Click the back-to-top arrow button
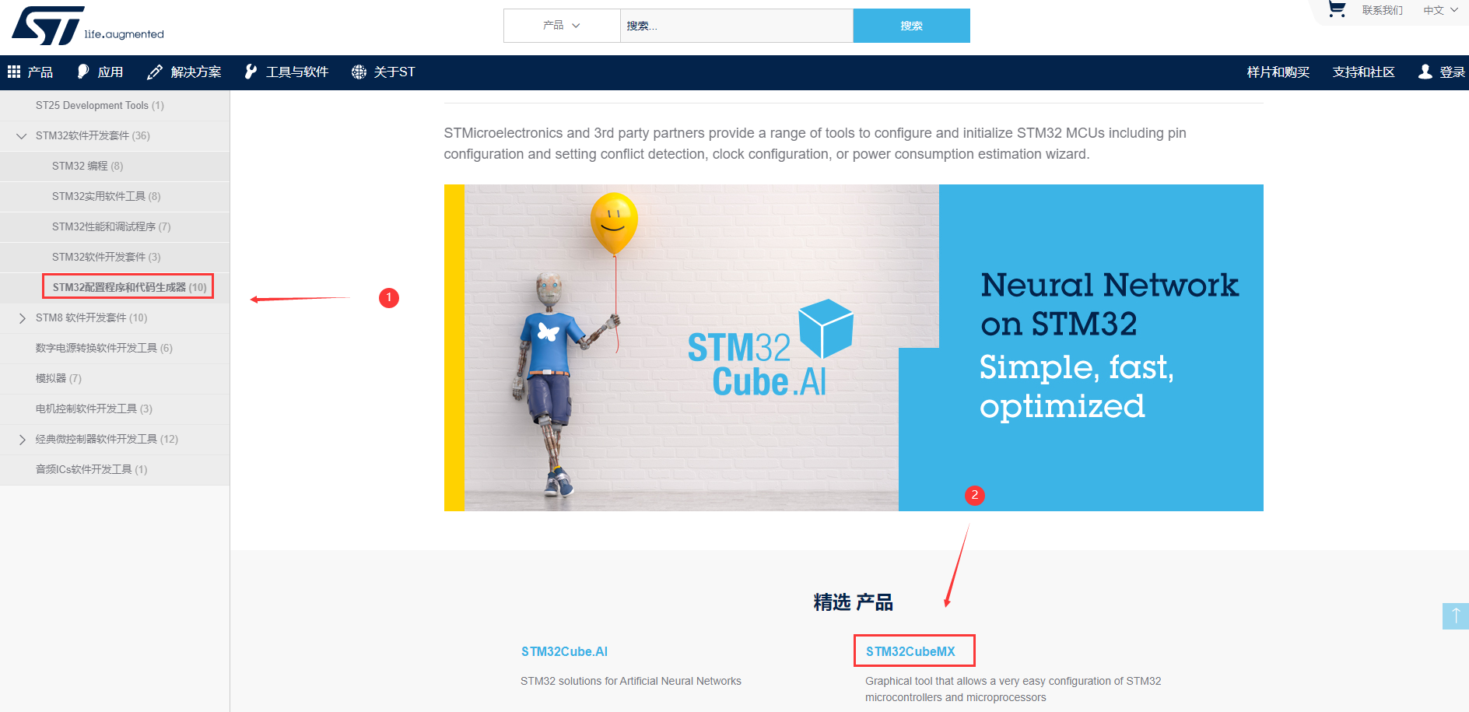The image size is (1469, 712). [x=1456, y=616]
